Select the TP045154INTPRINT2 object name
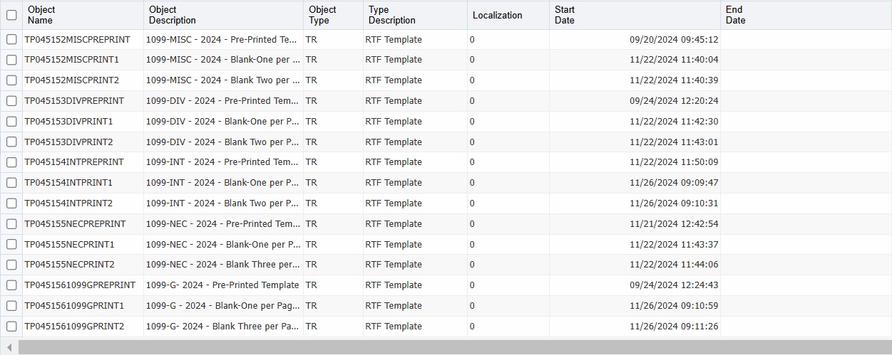Screen dimensions: 892x355 [x=68, y=203]
